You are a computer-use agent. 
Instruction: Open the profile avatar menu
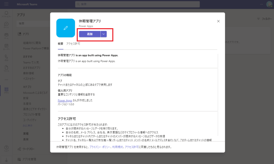pos(269,4)
